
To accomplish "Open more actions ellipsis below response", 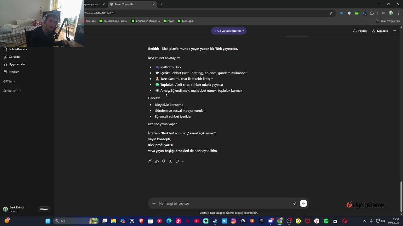I will pos(184,161).
